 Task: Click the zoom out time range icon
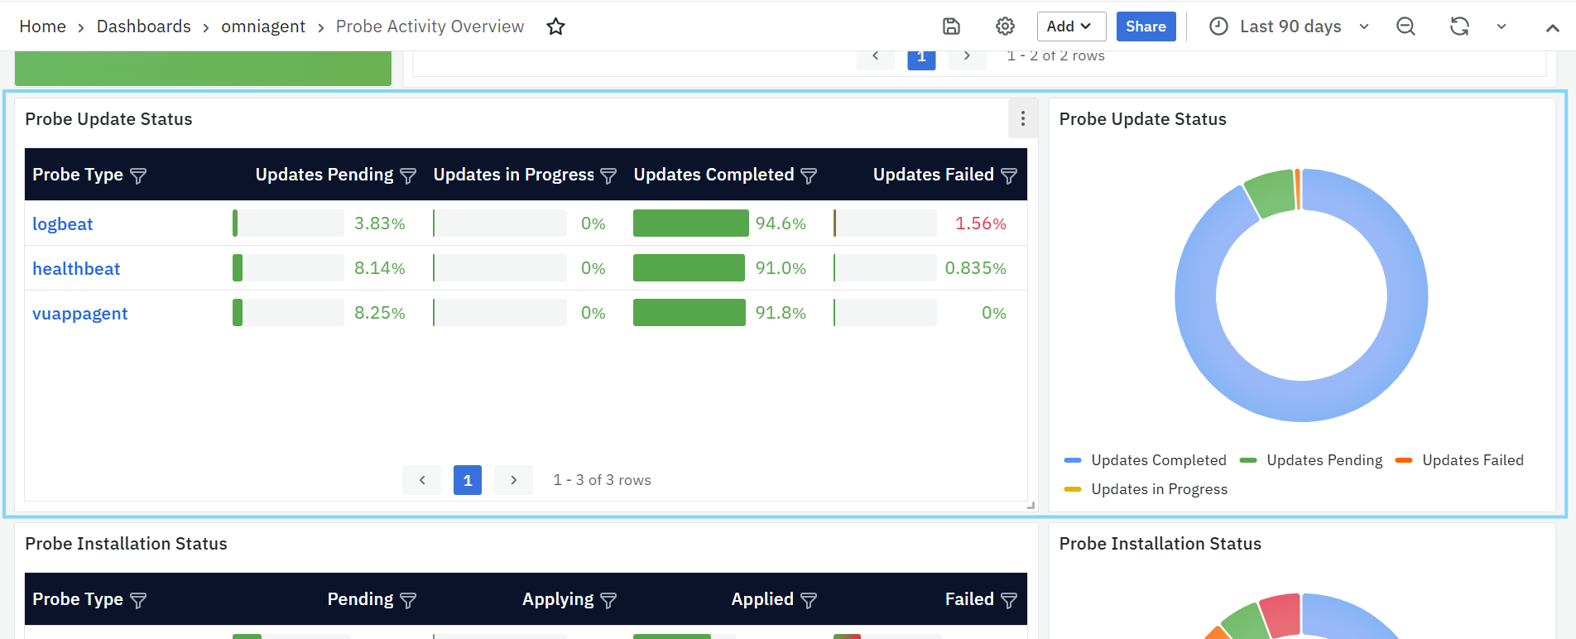(x=1405, y=26)
